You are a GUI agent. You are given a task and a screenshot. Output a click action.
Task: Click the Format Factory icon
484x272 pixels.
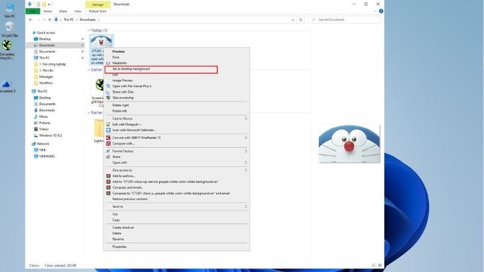(x=108, y=151)
